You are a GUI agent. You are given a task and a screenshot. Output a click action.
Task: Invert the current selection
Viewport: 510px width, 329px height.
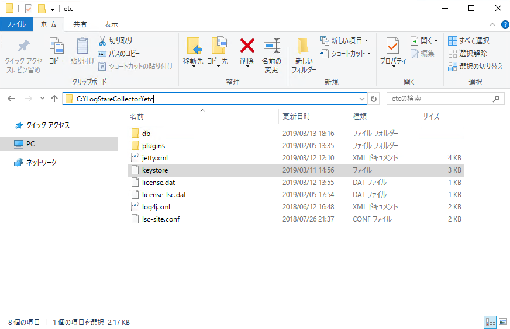(x=475, y=66)
